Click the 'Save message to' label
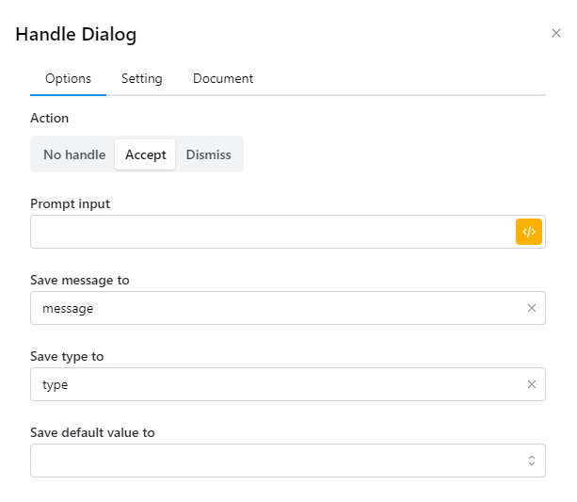577x502 pixels. 80,280
